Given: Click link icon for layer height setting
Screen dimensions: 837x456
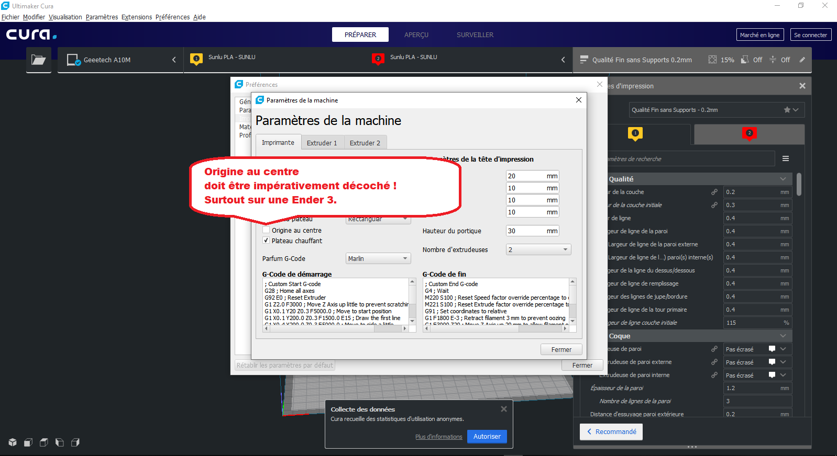Looking at the screenshot, I should click(714, 192).
